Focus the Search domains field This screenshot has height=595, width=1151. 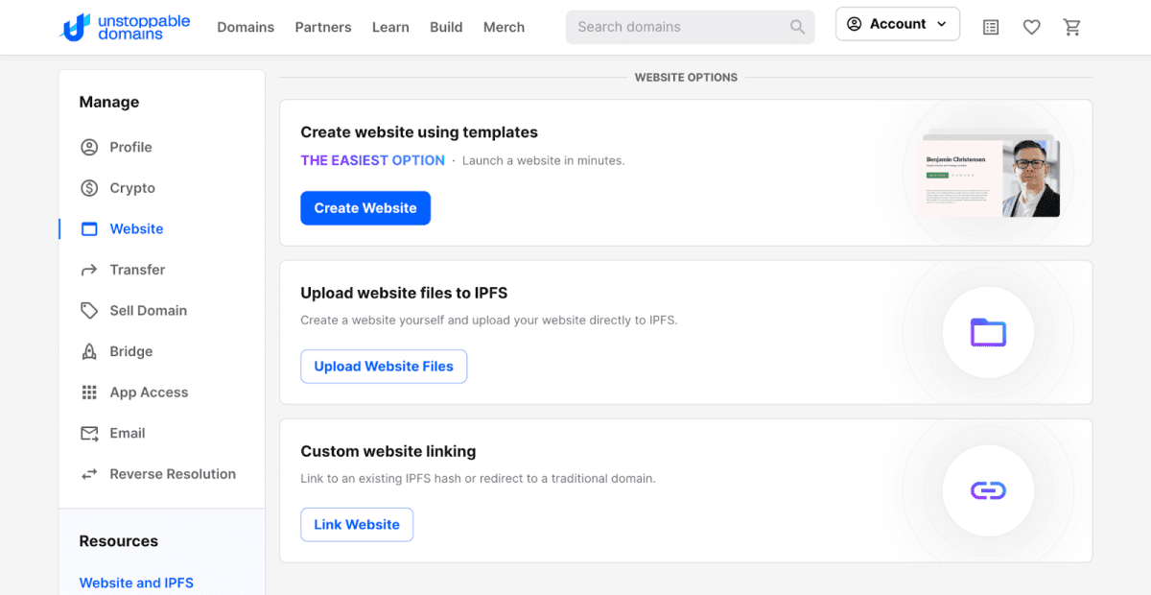pos(691,27)
